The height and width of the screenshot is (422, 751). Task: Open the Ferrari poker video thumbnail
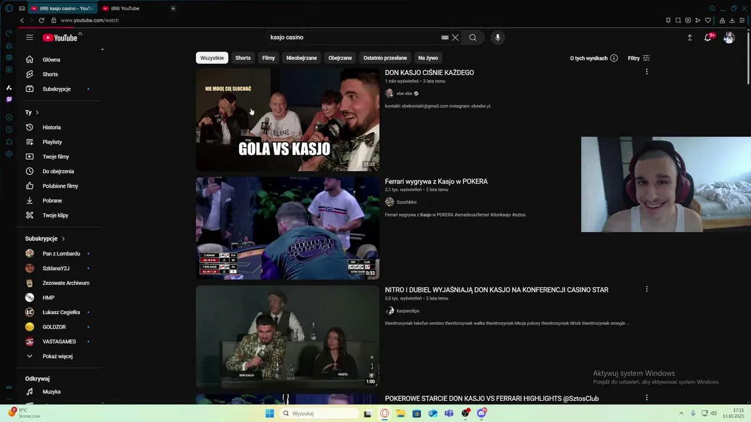[x=287, y=228]
